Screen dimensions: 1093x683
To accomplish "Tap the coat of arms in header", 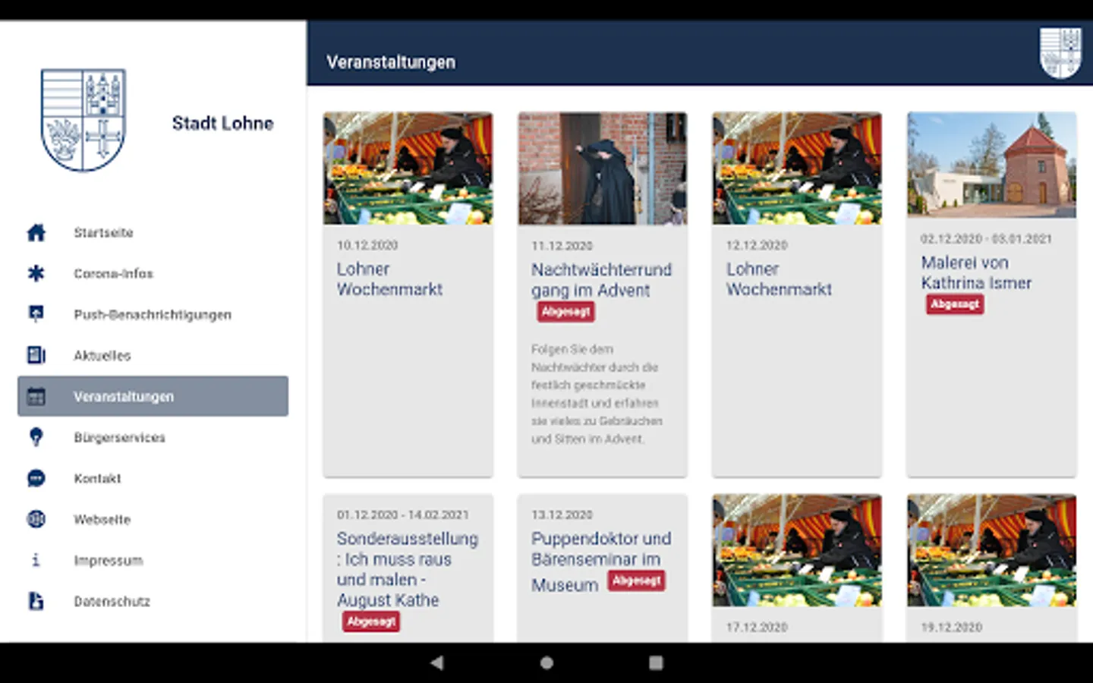I will pyautogui.click(x=1060, y=52).
